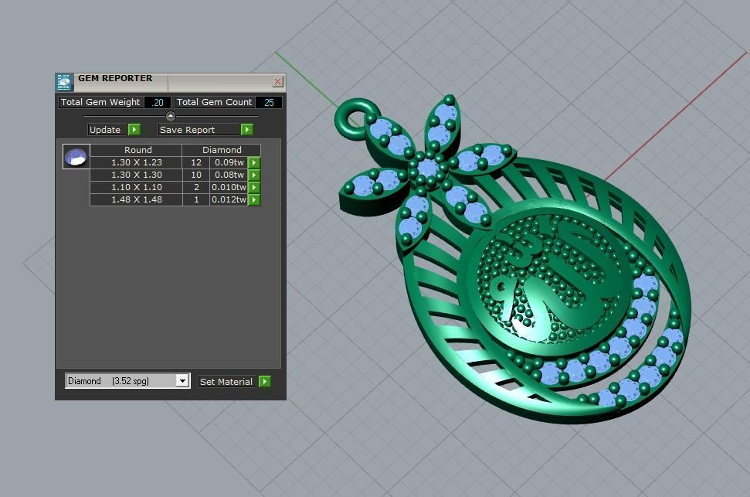
Task: Click green arrow in 1.30 X 1.23 row
Action: [254, 163]
